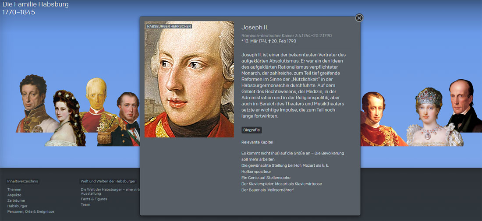Select the yellow-faced bust in red uniform
Image resolution: width=482 pixels, height=221 pixels.
click(x=96, y=104)
